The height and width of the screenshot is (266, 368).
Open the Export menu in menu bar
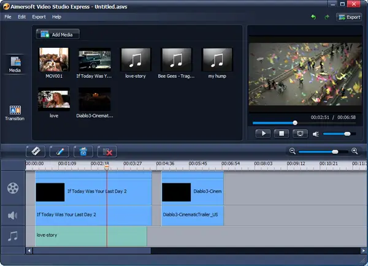[x=39, y=17]
